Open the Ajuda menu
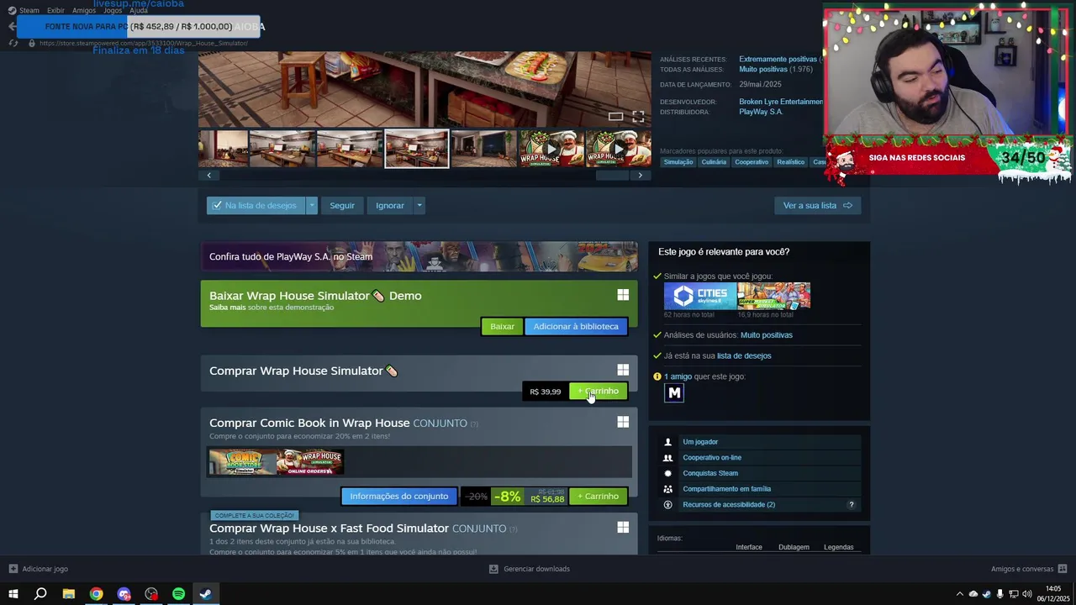Viewport: 1076px width, 605px height. 139,10
